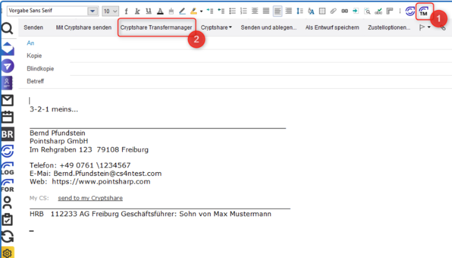Open Cryptshare Transfermanager action

point(156,28)
